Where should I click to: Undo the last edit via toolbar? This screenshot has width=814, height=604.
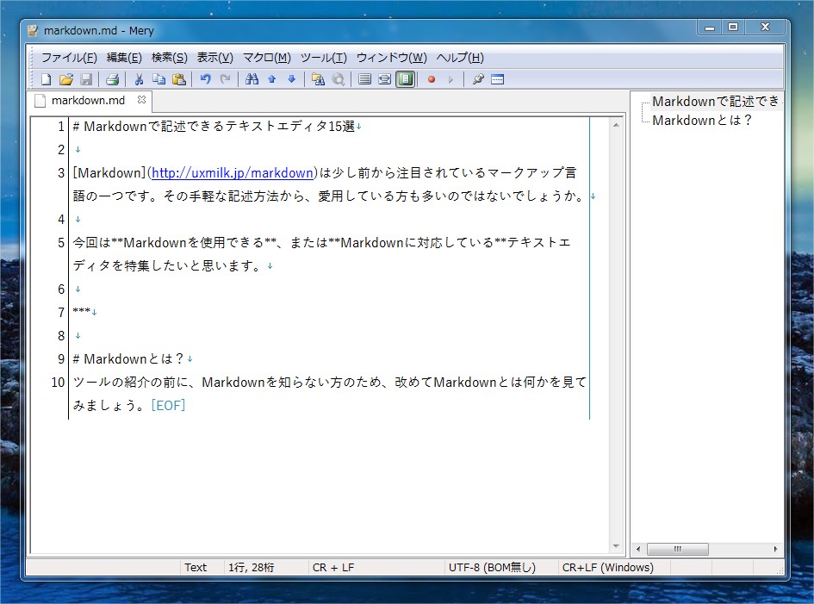point(206,79)
